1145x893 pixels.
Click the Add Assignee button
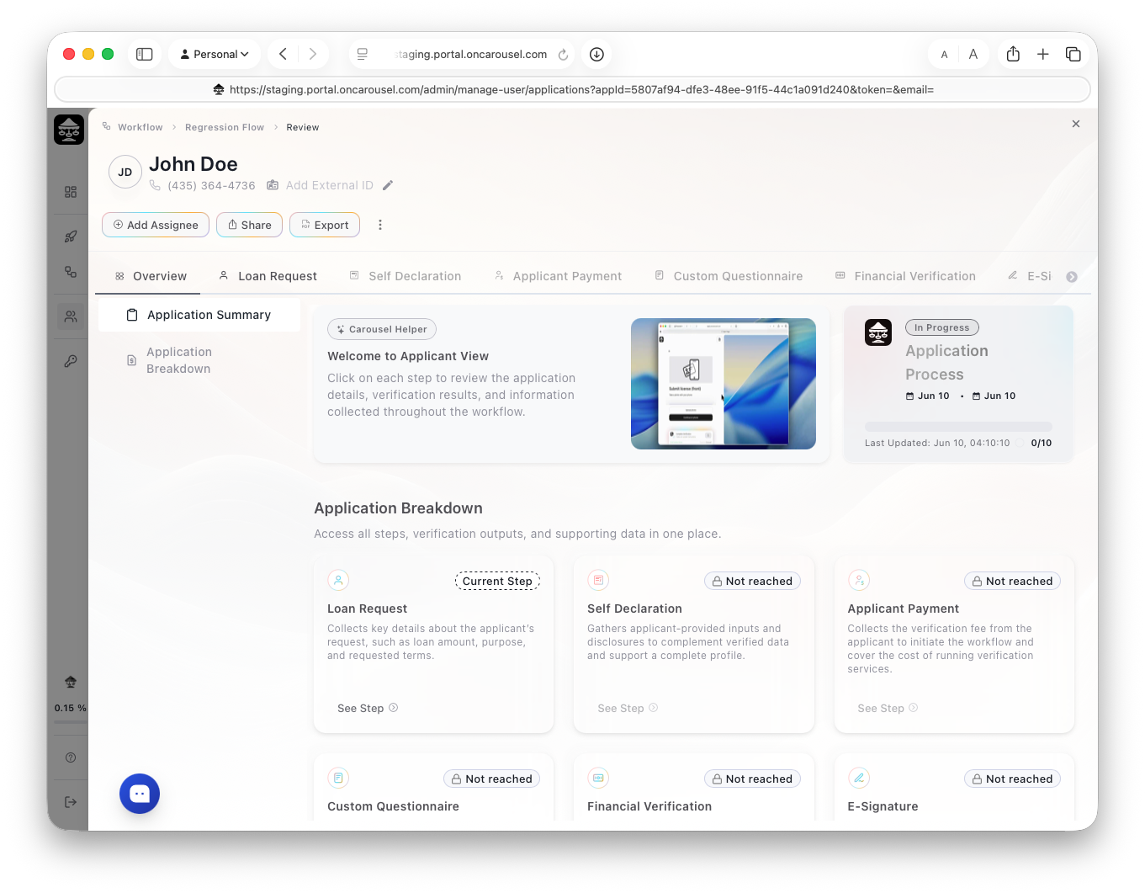point(156,225)
